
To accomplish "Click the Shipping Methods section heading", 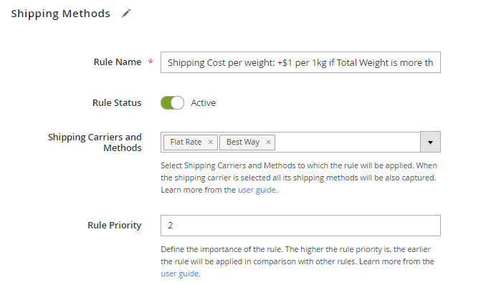I will 60,14.
